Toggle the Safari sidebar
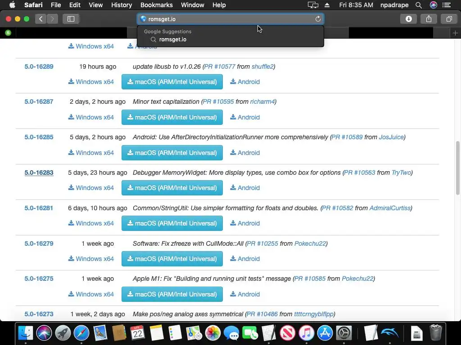Image resolution: width=461 pixels, height=345 pixels. tap(71, 19)
